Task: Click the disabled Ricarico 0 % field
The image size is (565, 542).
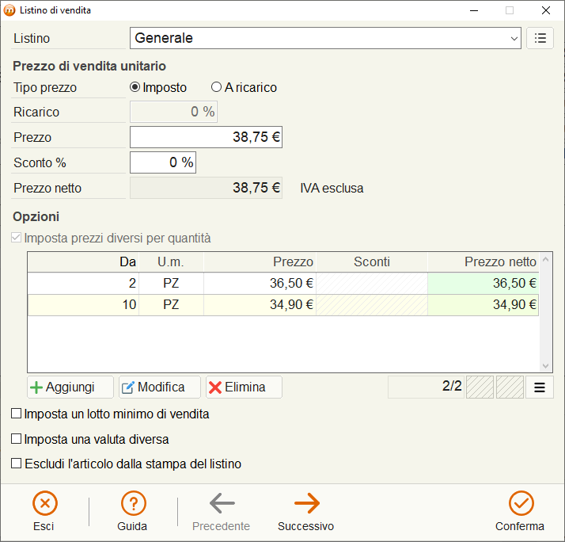Action: pos(173,112)
